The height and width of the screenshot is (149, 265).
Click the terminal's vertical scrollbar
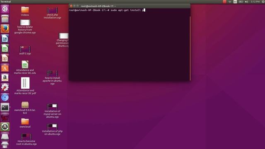pyautogui.click(x=190, y=48)
